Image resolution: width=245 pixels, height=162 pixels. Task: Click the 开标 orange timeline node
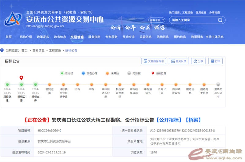tap(77, 85)
